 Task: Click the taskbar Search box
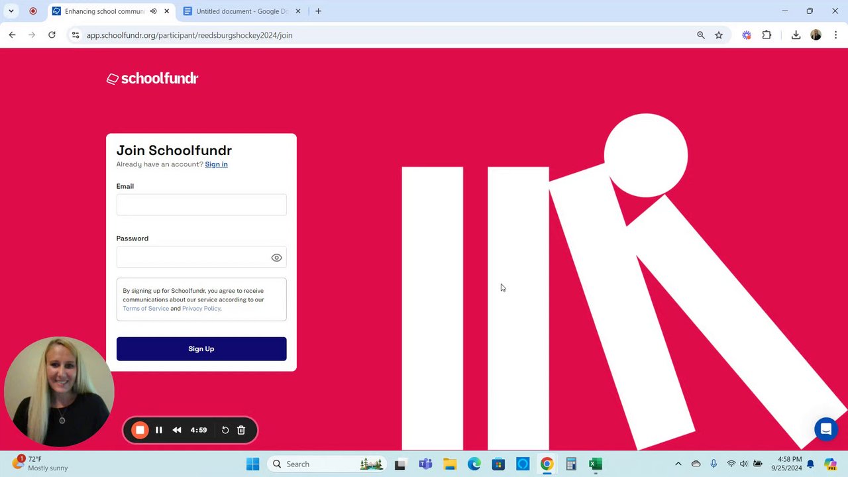[x=328, y=464]
